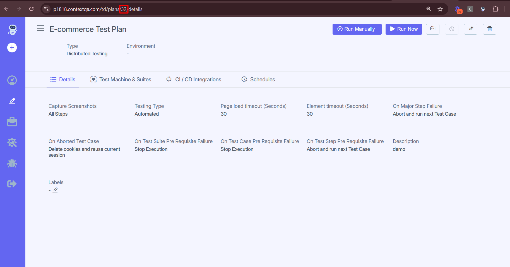Screen dimensions: 510x267
Task: Click the Run Manually button
Action: coord(357,29)
